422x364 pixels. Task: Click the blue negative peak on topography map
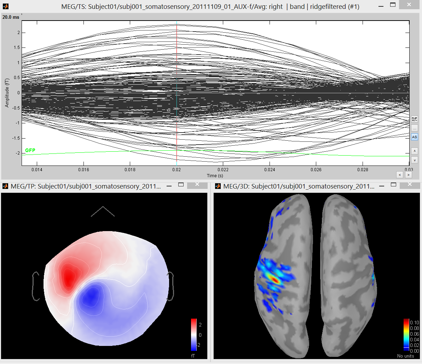coord(91,296)
